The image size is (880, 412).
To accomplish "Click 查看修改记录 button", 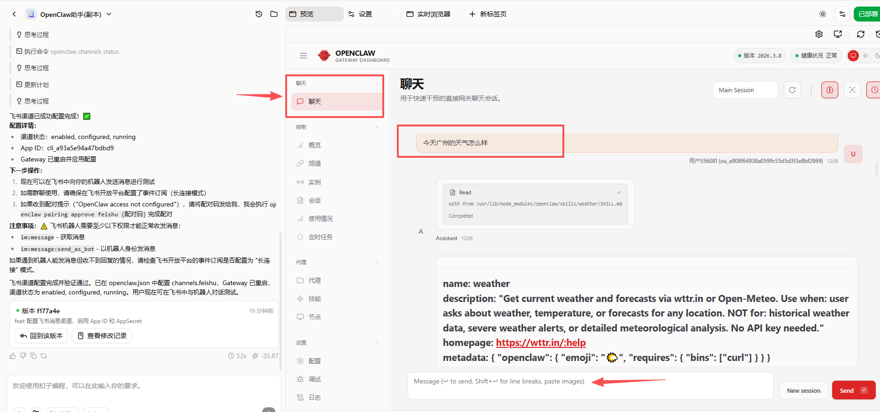I will tap(102, 336).
